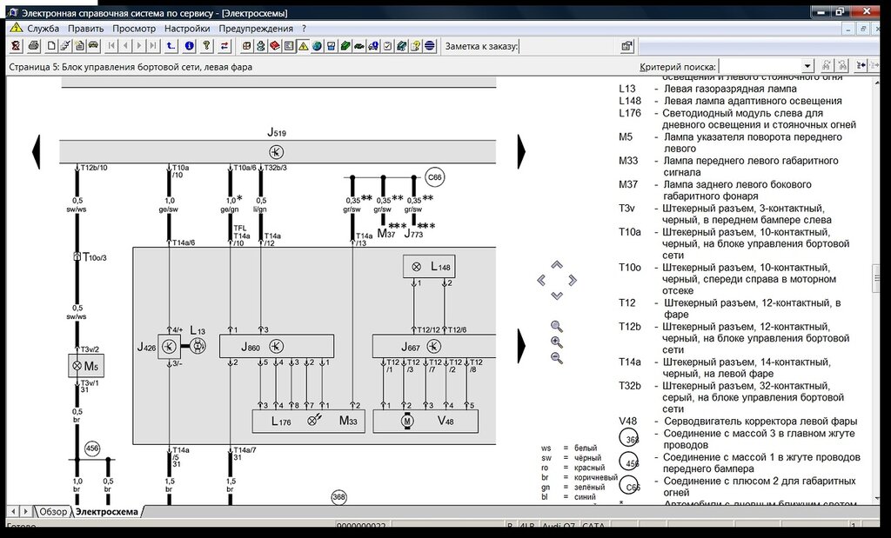Screen dimensions: 891x538
Task: Go to the next page arrow
Action: (139, 46)
